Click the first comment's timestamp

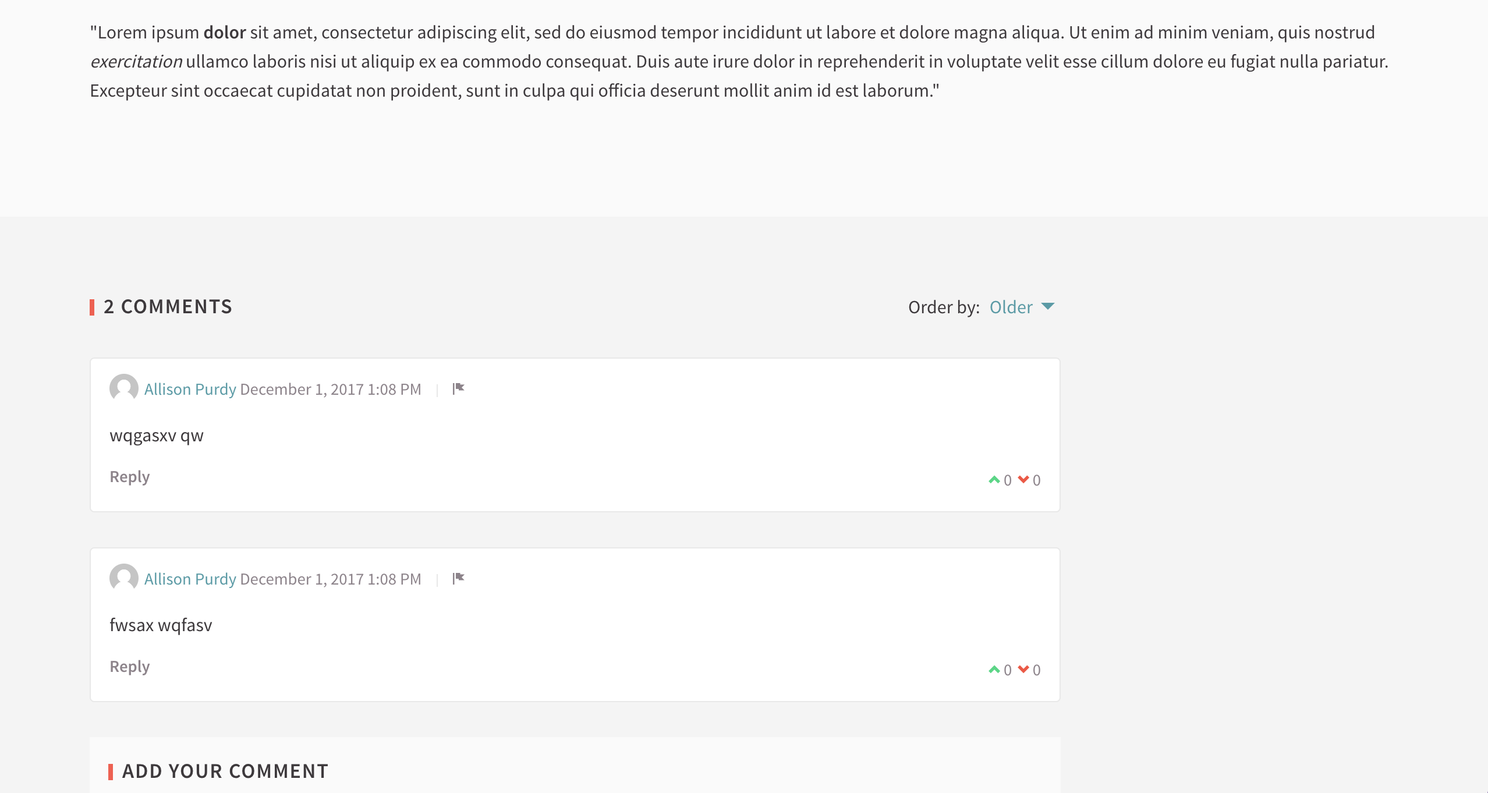click(x=330, y=388)
